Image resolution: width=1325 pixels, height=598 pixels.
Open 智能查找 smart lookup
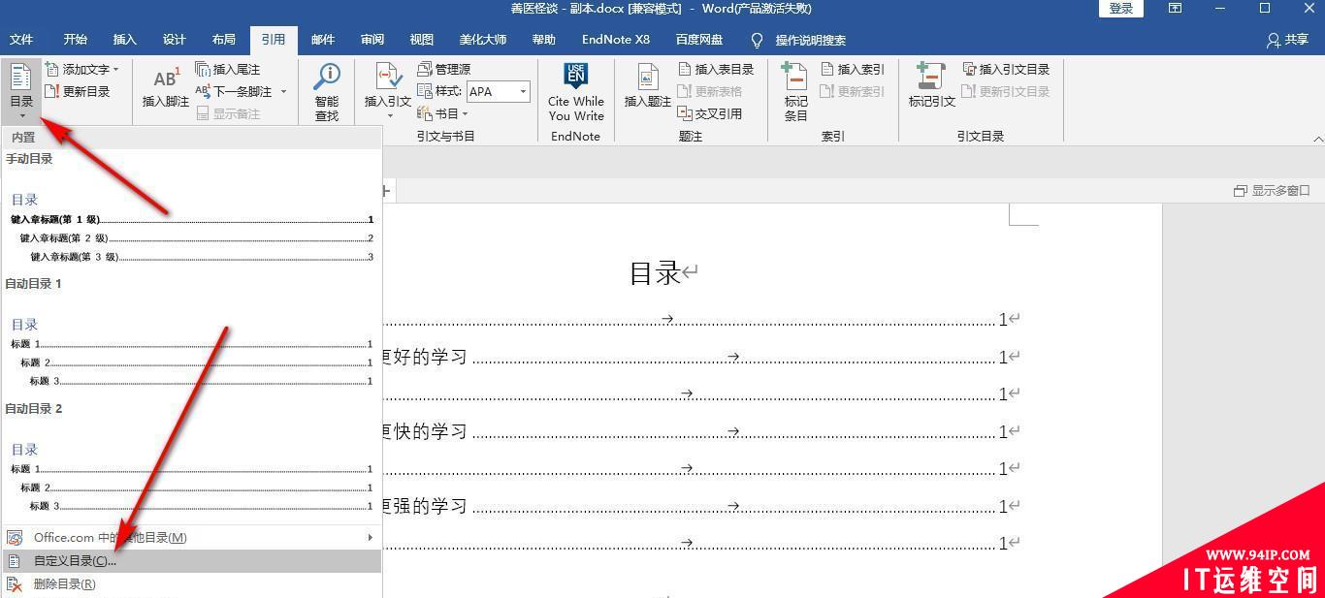327,92
